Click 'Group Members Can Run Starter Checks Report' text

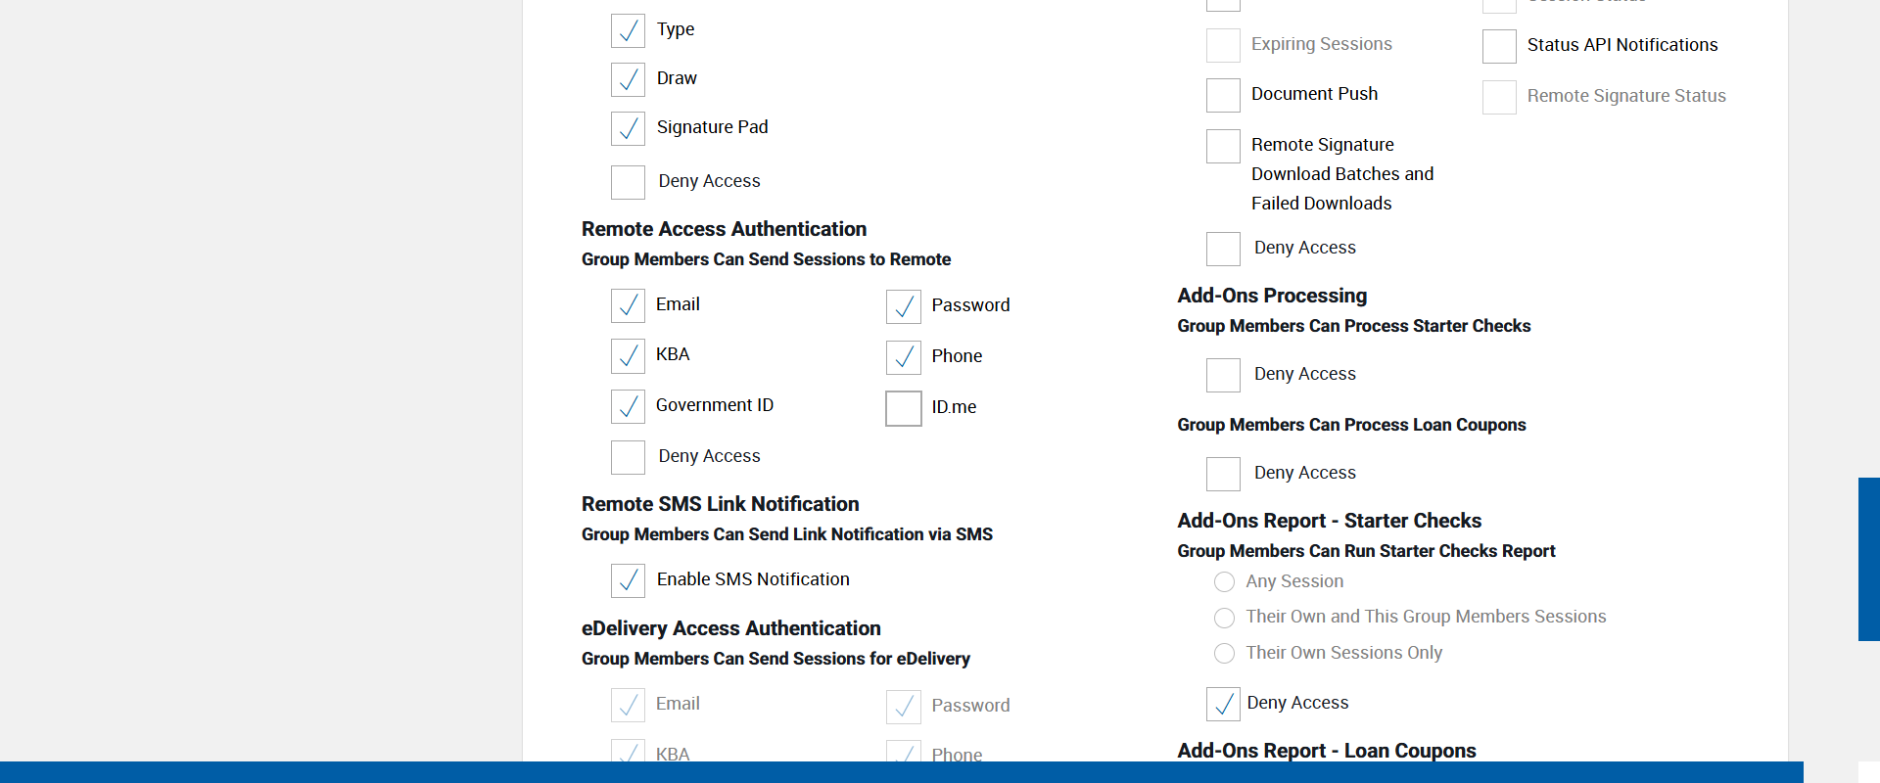point(1366,551)
